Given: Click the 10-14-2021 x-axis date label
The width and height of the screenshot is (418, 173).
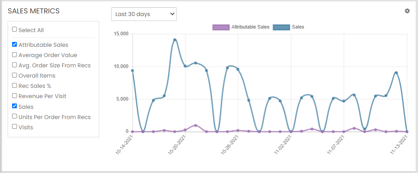Looking at the screenshot, I should 125,145.
